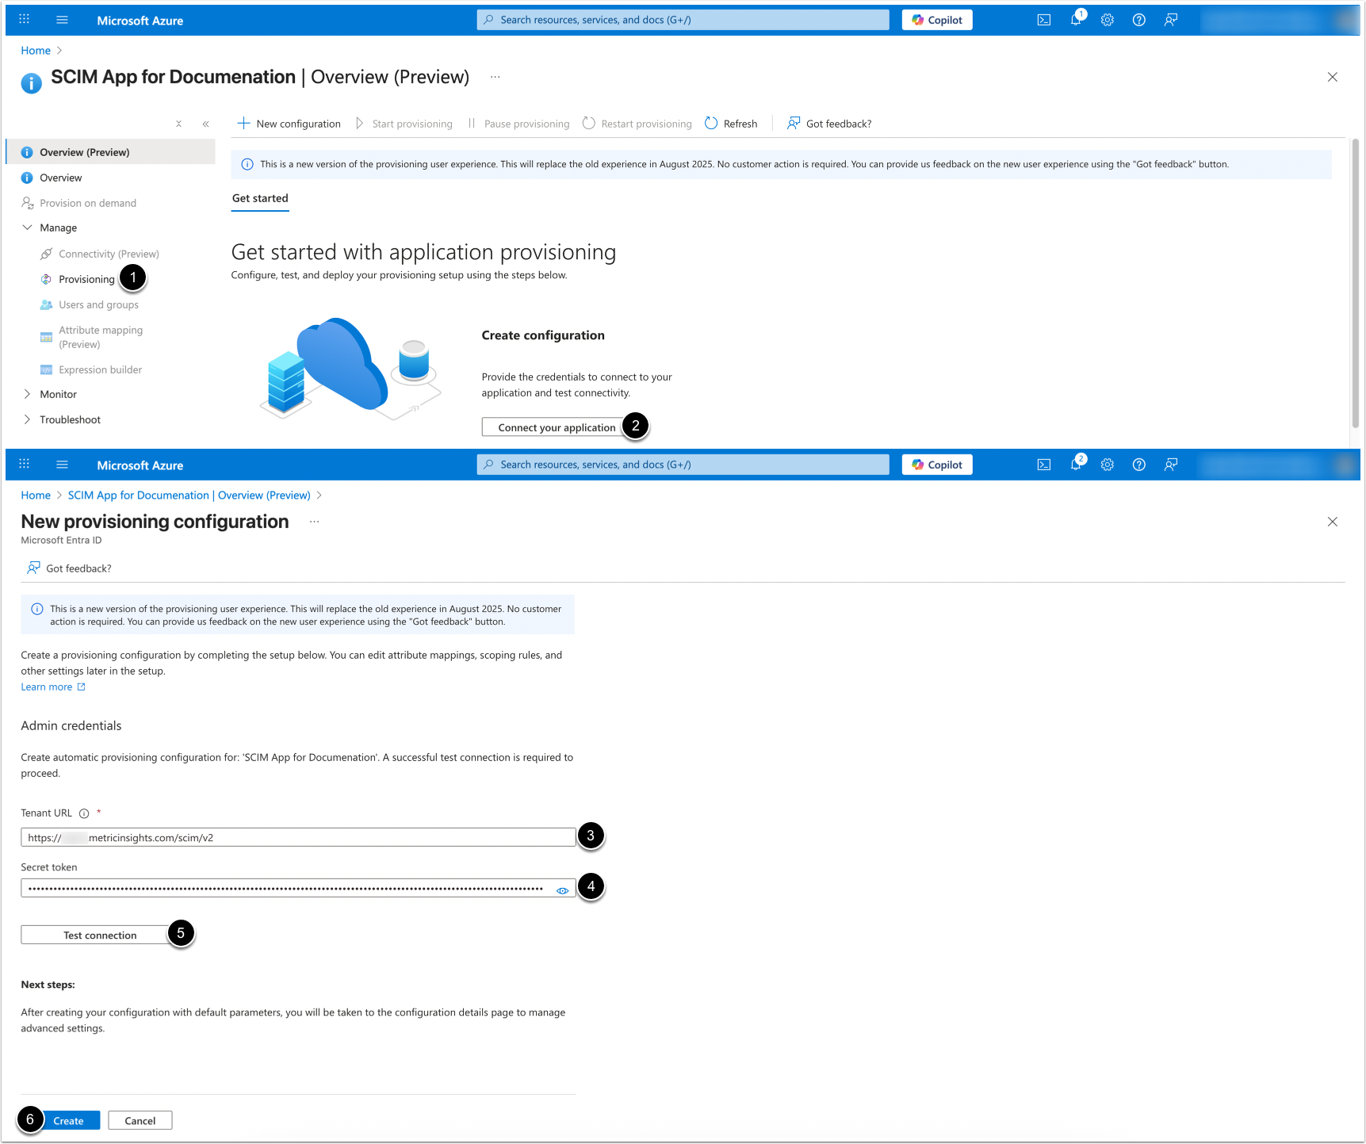Open Settings gear in lower header
Image resolution: width=1366 pixels, height=1144 pixels.
[x=1108, y=465]
